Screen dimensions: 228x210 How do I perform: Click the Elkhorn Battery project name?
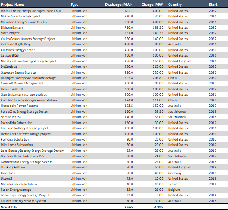click(x=12, y=27)
